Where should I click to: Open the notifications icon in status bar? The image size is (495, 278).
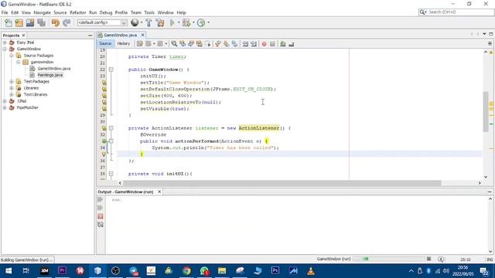click(441, 259)
